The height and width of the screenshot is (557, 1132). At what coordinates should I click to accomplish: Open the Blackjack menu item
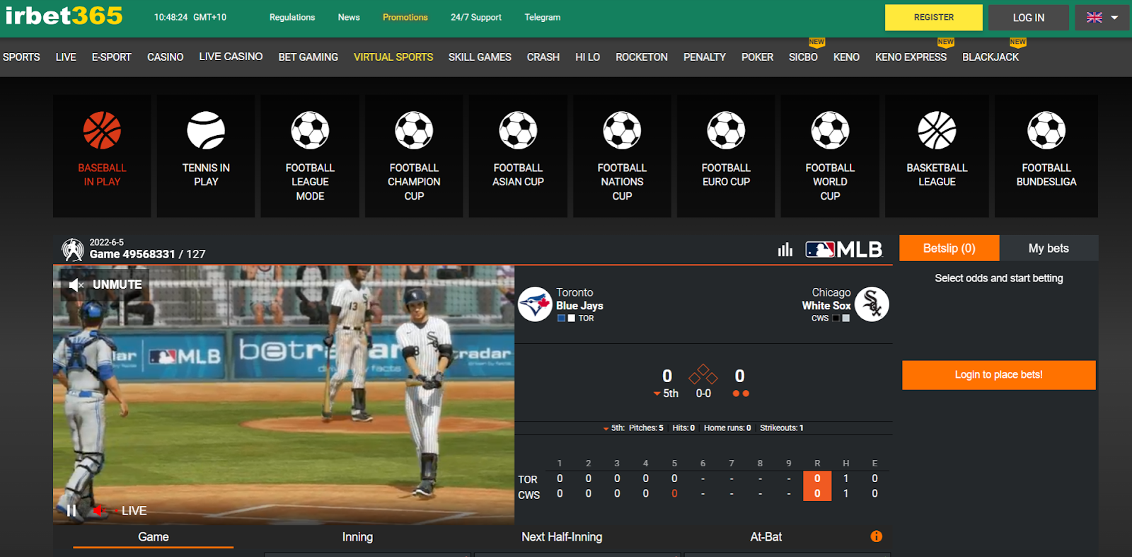(990, 57)
